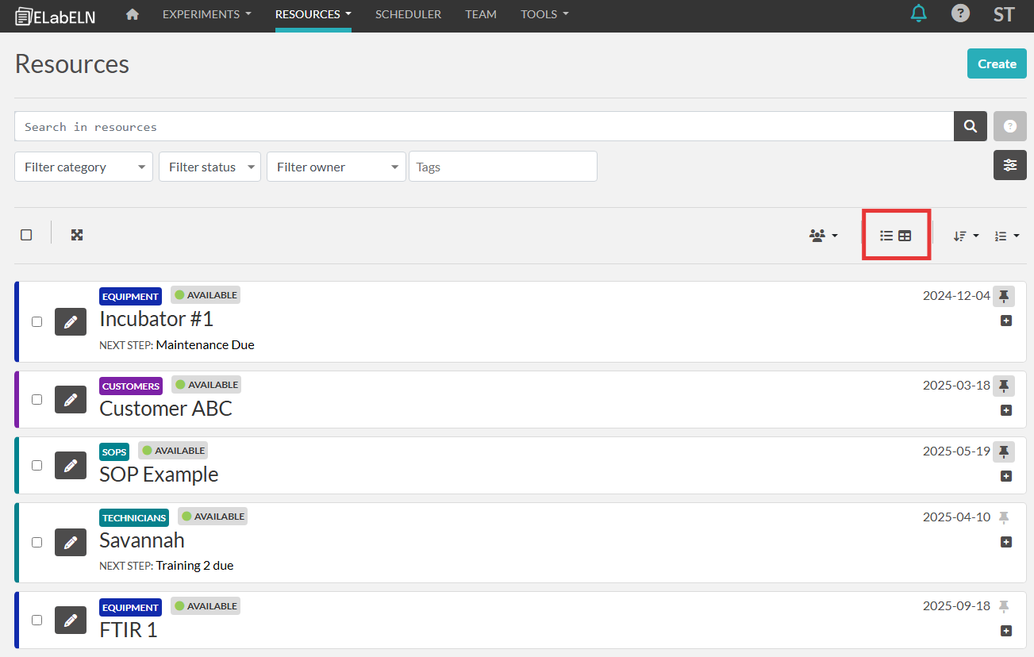Switch to table view layout icon
The height and width of the screenshot is (657, 1034).
(905, 236)
